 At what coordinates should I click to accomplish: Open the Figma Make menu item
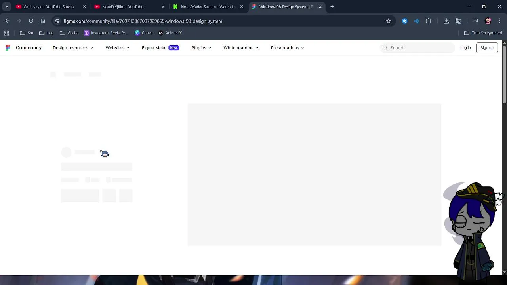160,48
